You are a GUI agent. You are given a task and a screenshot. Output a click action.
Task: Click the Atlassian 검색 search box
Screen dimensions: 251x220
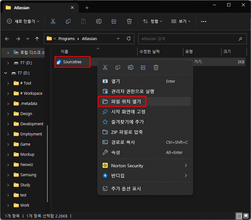tap(192, 39)
